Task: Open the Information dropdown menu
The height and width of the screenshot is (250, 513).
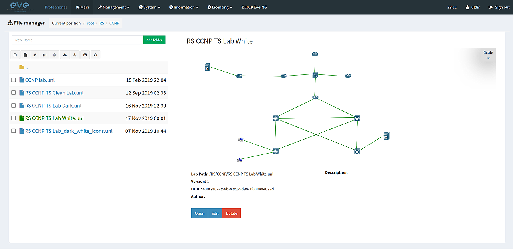Action: point(184,7)
